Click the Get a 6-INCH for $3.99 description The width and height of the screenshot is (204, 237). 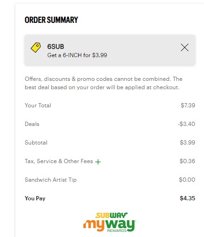[x=77, y=55]
